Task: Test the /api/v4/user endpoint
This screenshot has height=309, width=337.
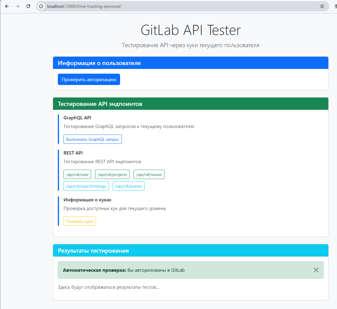Action: [x=77, y=174]
